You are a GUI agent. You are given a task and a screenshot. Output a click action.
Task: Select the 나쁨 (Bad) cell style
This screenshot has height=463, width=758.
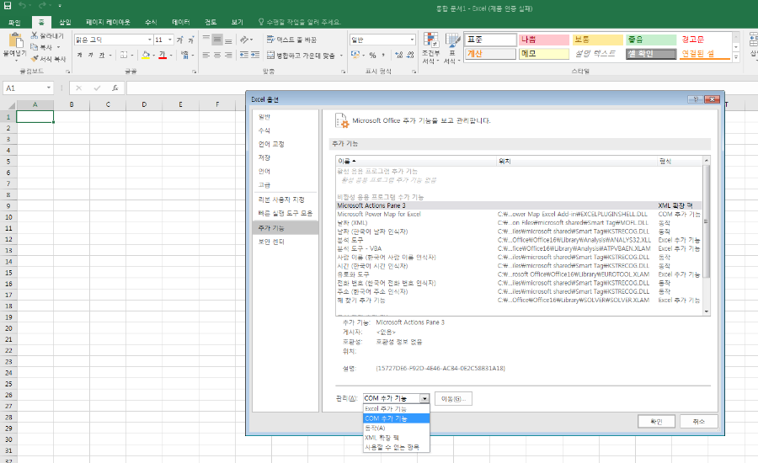click(544, 40)
